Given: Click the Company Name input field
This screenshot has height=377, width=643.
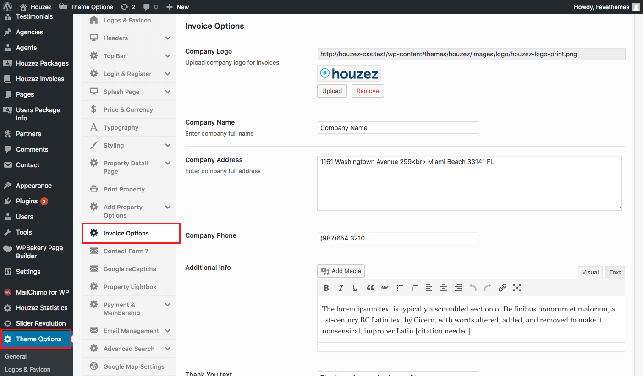Looking at the screenshot, I should (397, 128).
